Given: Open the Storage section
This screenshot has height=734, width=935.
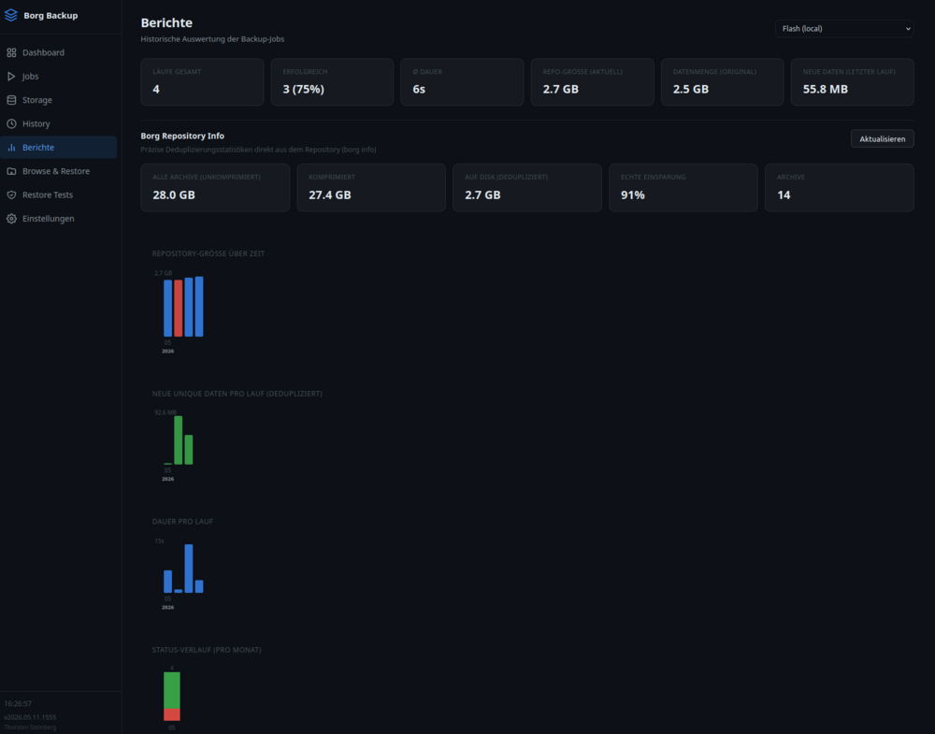Looking at the screenshot, I should pyautogui.click(x=58, y=100).
